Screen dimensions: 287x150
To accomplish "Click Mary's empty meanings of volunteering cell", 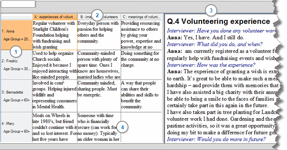I will (141, 127).
